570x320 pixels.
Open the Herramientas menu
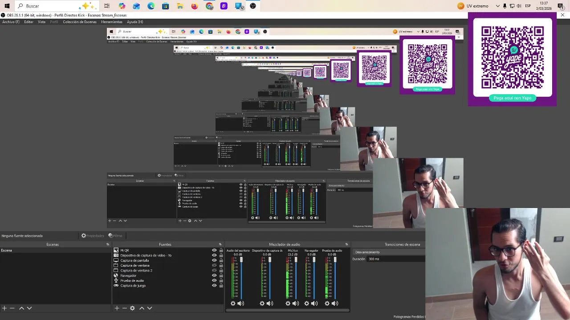[x=111, y=22]
